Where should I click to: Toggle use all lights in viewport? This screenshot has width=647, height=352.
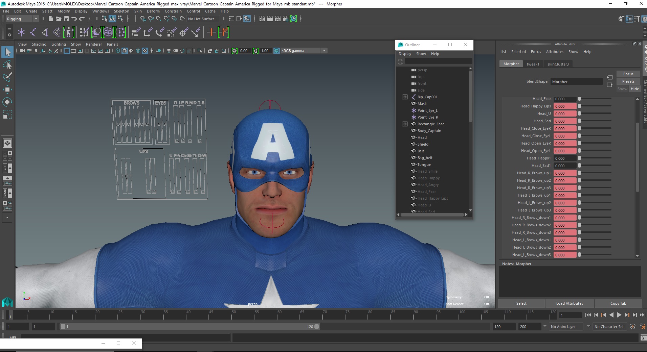[x=152, y=51]
